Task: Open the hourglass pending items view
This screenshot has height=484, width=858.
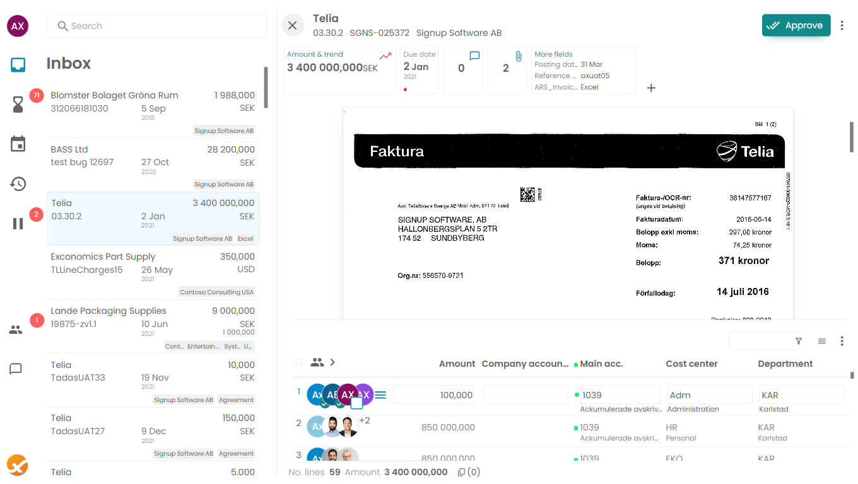Action: click(18, 105)
